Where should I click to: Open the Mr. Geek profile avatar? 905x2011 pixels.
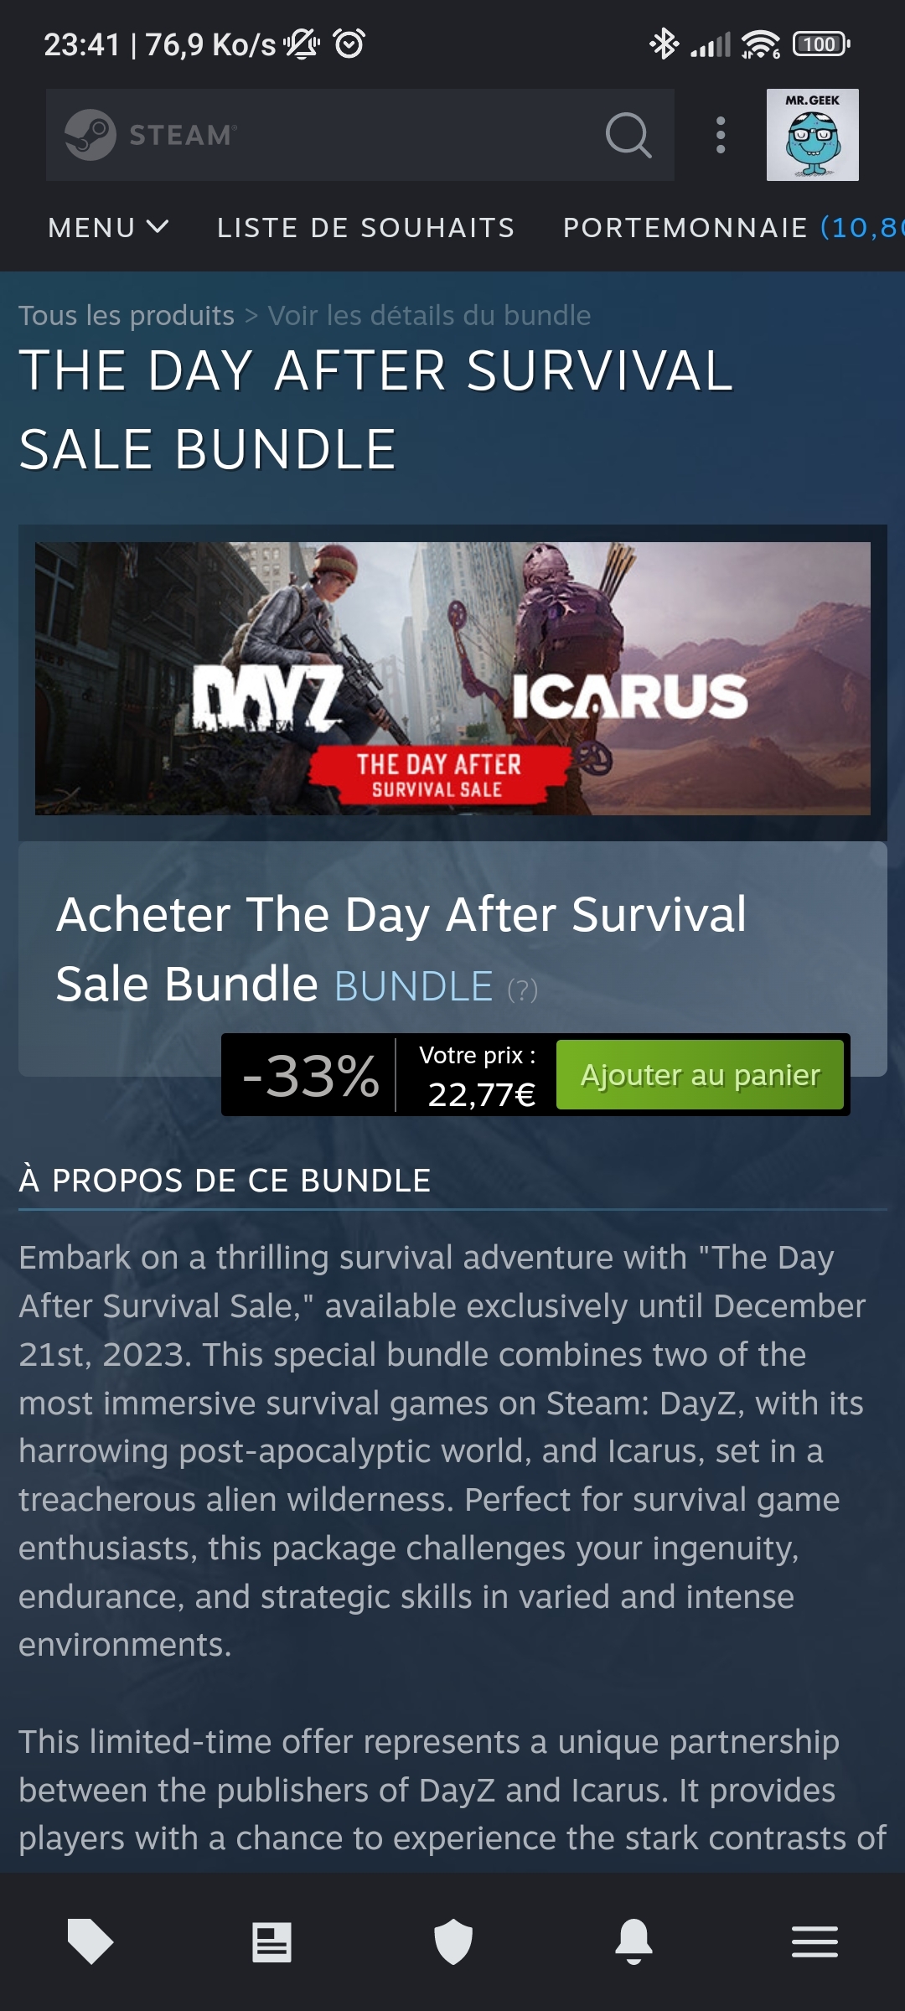(812, 135)
